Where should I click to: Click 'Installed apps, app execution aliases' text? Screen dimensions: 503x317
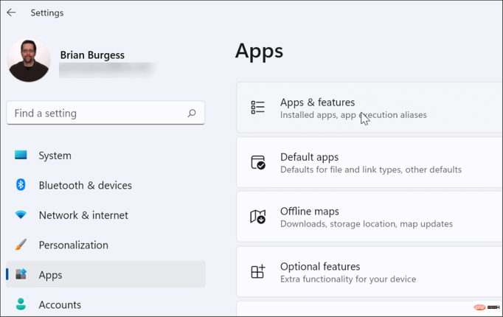353,115
